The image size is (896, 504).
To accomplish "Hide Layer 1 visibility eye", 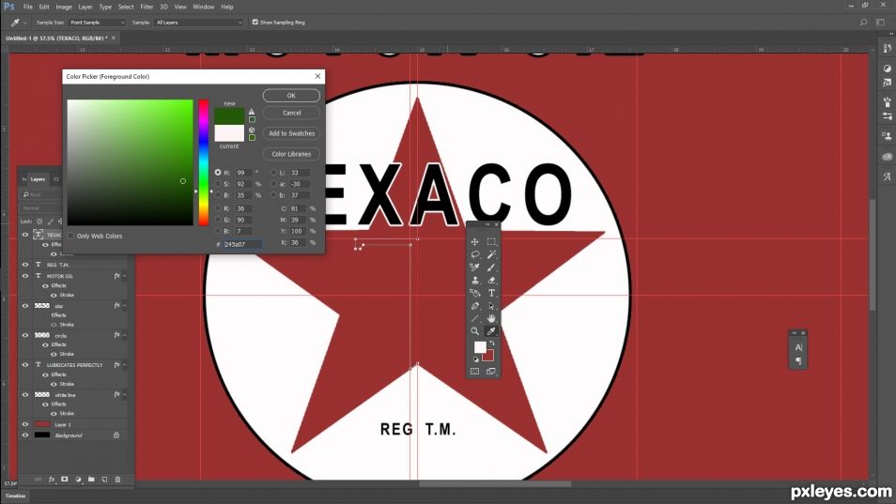I will coord(25,424).
